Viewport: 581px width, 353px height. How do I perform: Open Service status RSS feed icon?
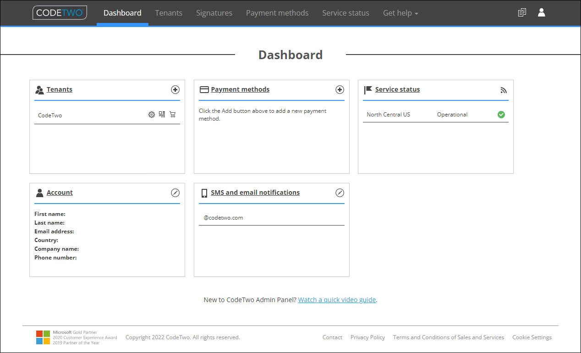(x=504, y=90)
